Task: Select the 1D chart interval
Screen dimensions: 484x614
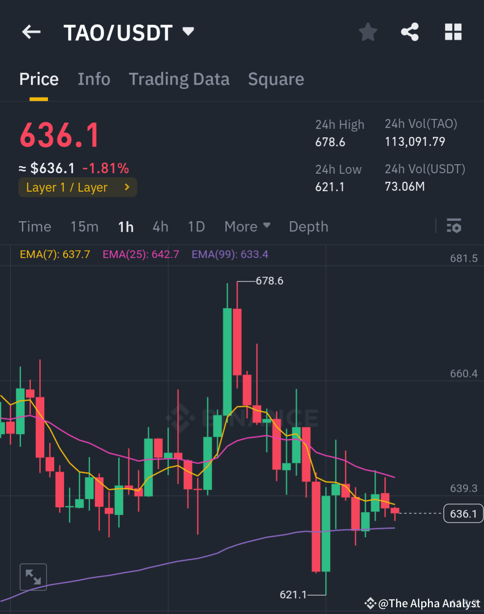Action: tap(196, 227)
